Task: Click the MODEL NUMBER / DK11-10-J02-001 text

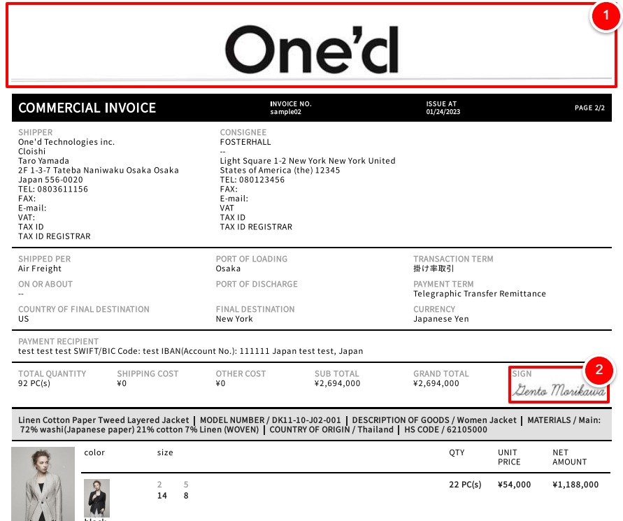Action: tap(270, 420)
